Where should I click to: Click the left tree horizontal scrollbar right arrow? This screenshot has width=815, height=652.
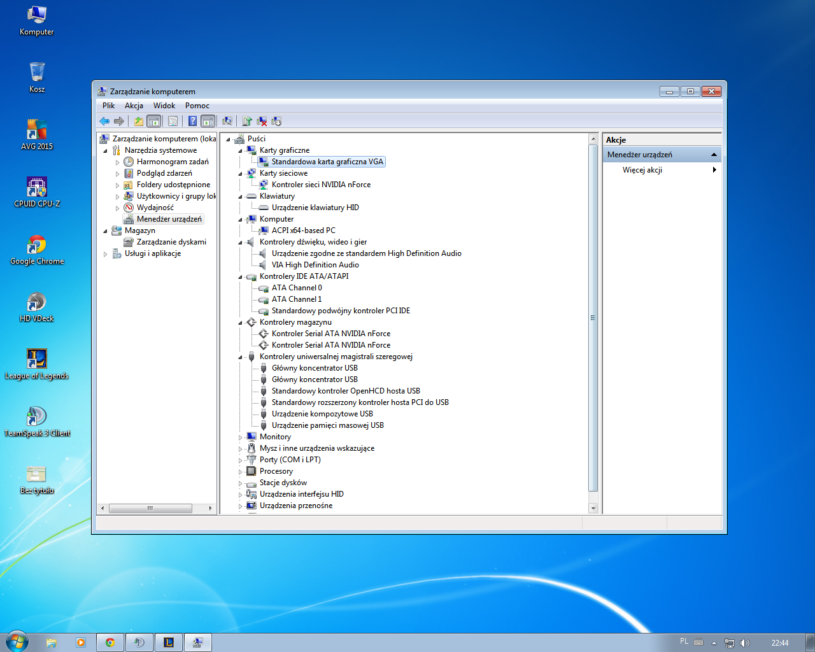pyautogui.click(x=211, y=508)
